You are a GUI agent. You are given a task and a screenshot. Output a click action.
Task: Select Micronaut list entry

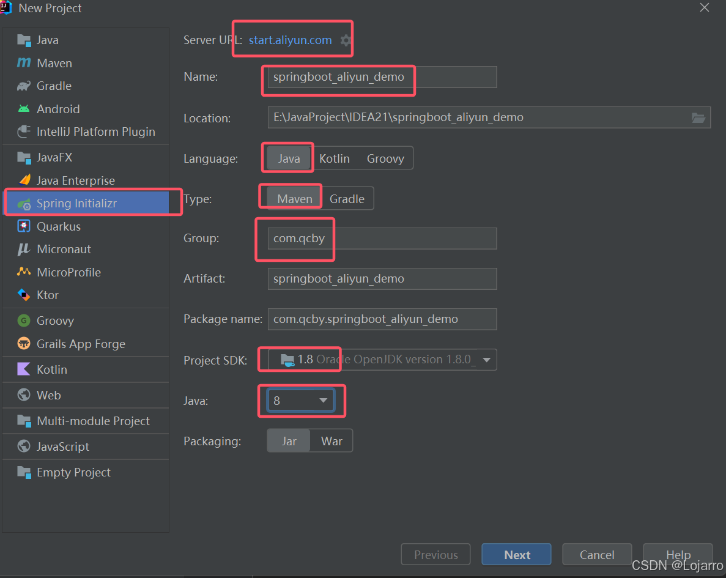pyautogui.click(x=86, y=249)
